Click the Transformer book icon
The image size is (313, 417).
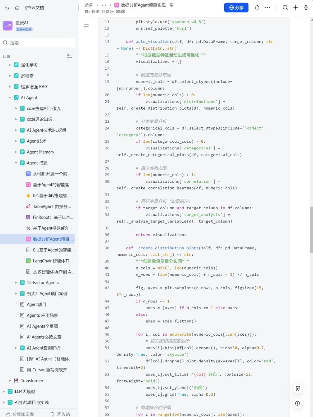pyautogui.click(x=16, y=380)
